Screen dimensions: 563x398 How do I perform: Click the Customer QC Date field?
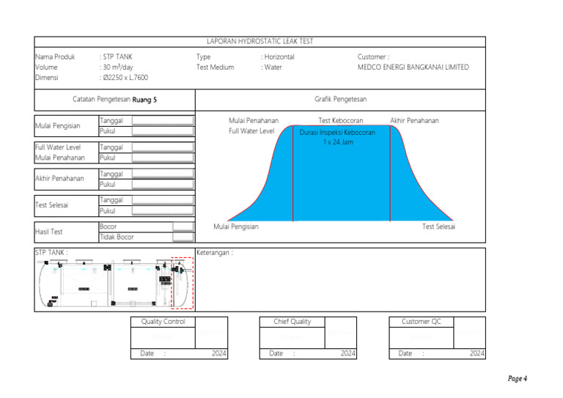438,353
